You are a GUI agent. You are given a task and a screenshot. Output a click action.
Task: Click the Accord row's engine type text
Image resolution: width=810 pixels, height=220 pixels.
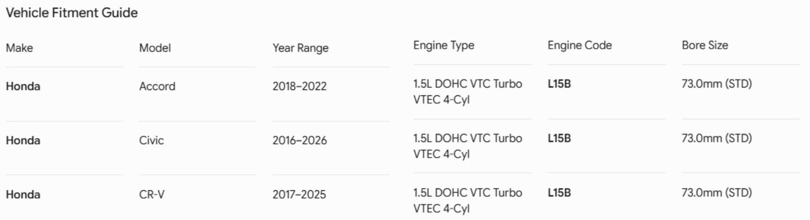pos(468,92)
